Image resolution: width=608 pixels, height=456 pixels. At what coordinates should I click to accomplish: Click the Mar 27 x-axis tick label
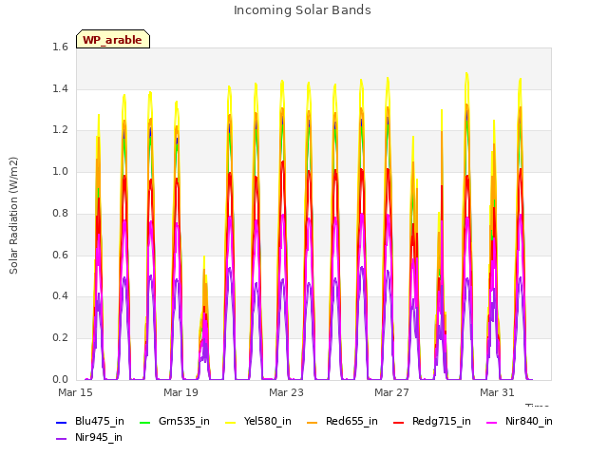391,392
